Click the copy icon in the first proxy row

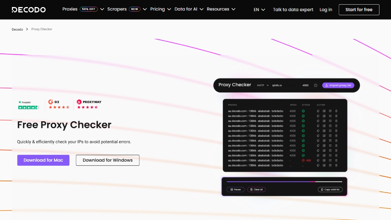click(x=318, y=111)
